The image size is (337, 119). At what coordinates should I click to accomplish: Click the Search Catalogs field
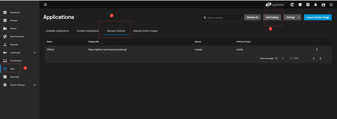pyautogui.click(x=222, y=18)
